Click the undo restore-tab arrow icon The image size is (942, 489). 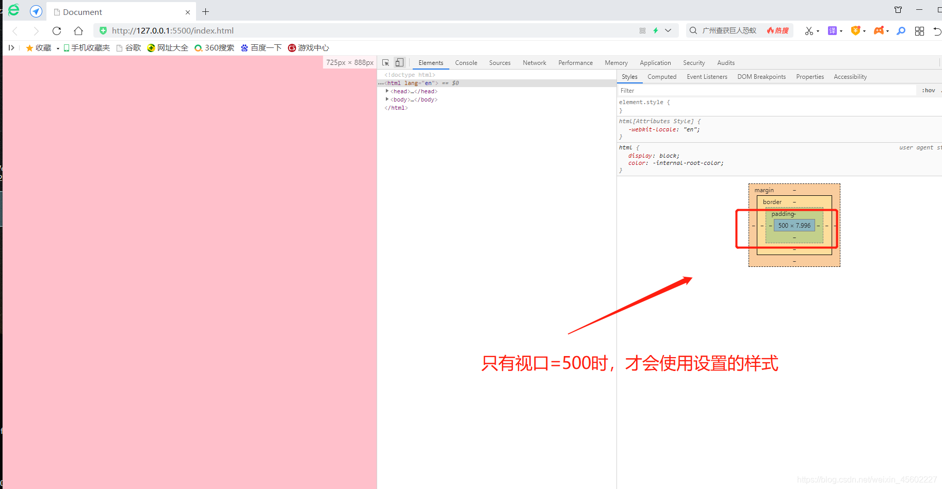pyautogui.click(x=937, y=31)
